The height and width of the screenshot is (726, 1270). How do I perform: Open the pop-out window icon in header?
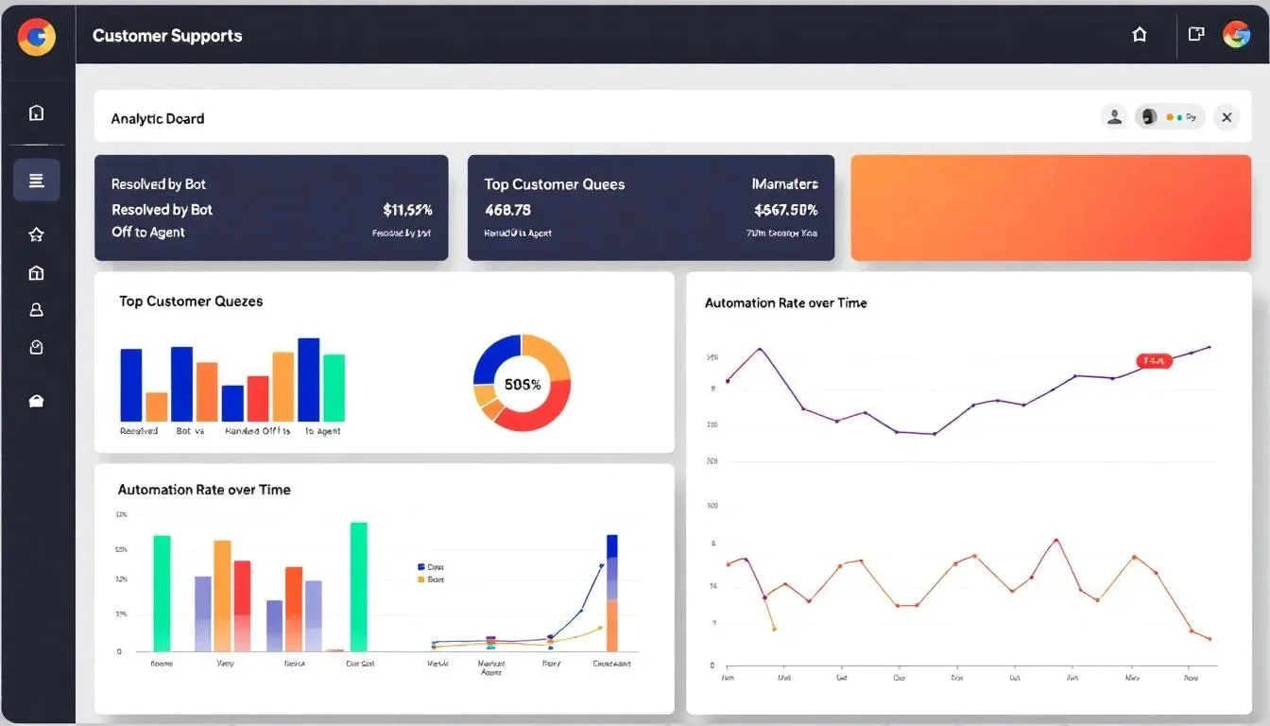(1195, 35)
